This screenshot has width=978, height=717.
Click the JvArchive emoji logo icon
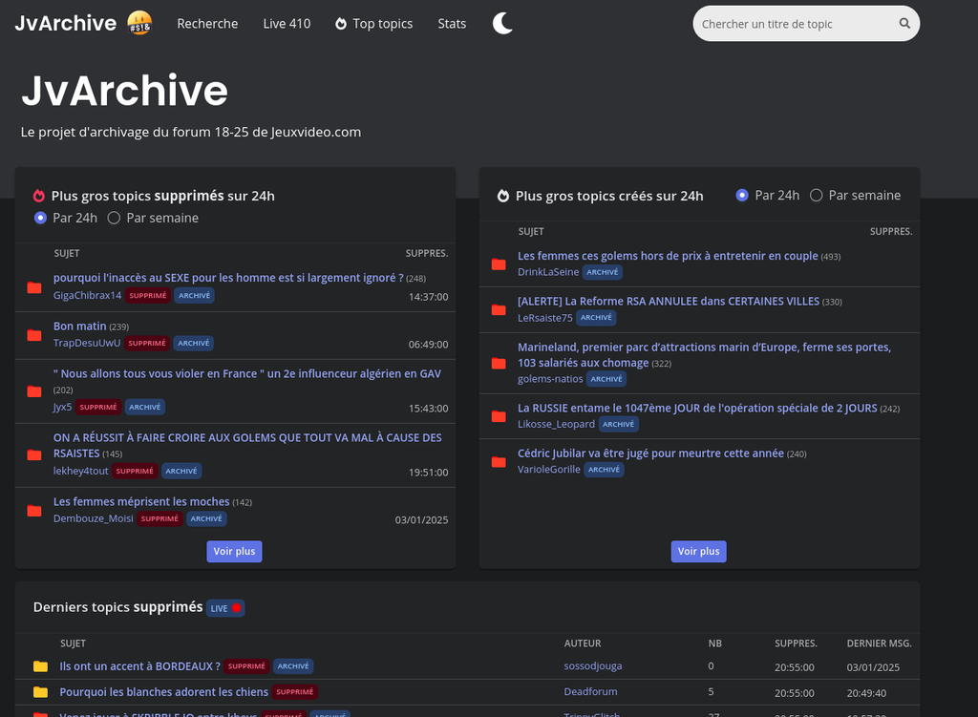pos(139,23)
